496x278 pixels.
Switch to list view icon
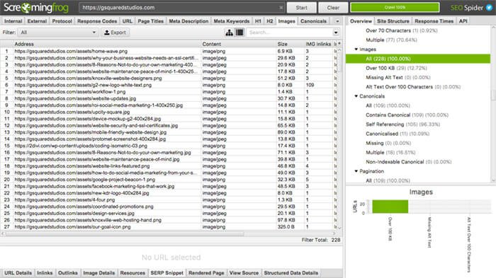(x=239, y=33)
